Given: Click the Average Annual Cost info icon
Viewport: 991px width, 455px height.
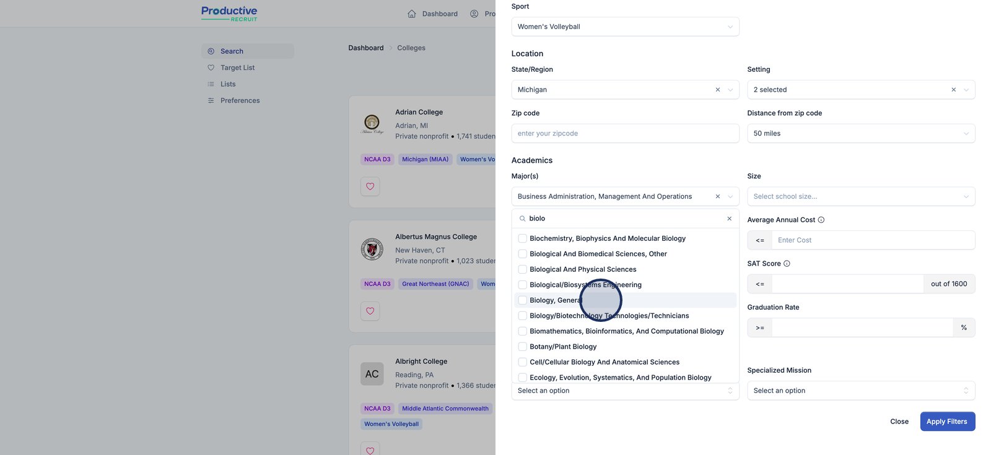Looking at the screenshot, I should (821, 220).
